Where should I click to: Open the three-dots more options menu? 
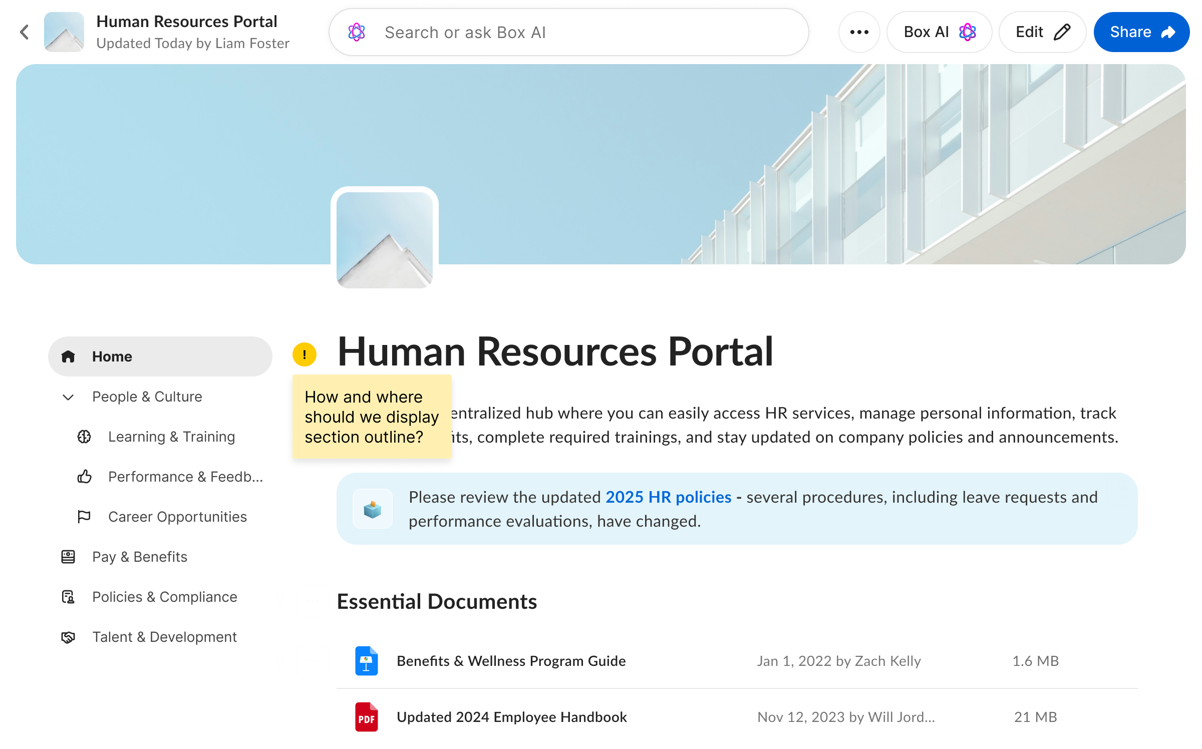coord(859,32)
